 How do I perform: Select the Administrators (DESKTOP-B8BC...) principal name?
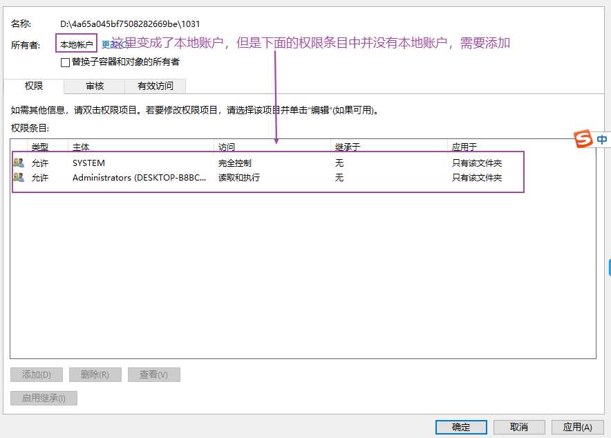pos(140,178)
